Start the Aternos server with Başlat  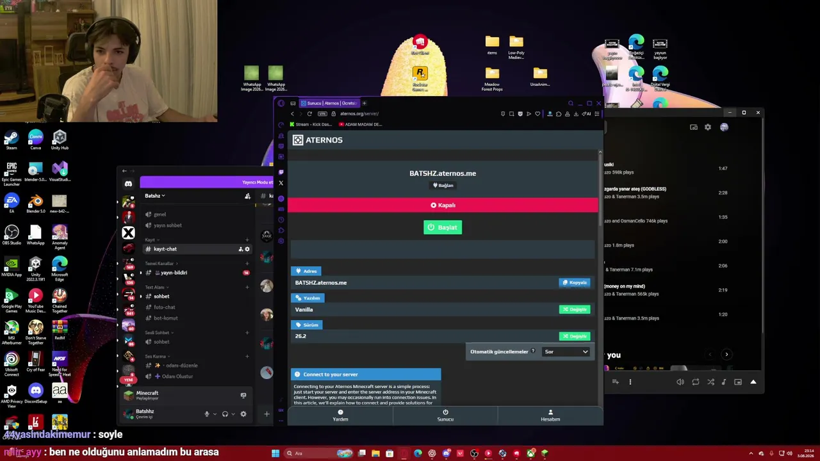pos(443,227)
